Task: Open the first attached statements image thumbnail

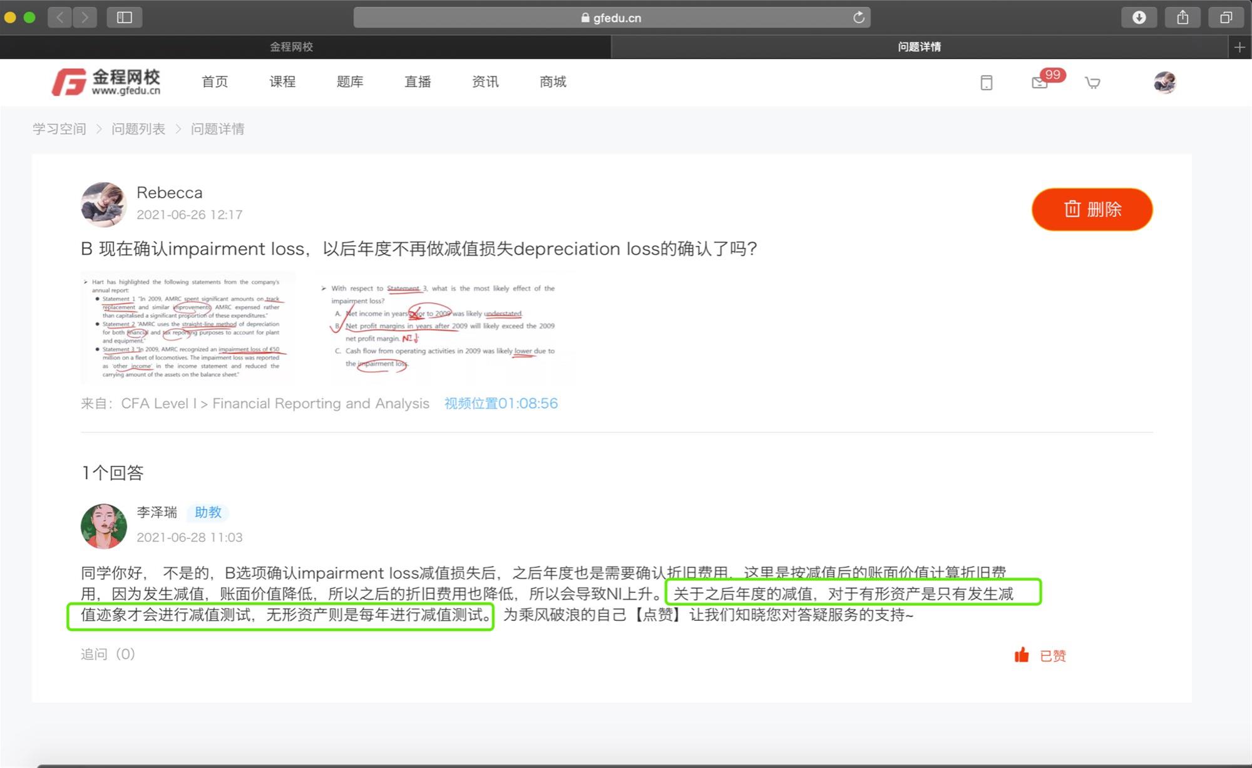Action: click(x=188, y=327)
